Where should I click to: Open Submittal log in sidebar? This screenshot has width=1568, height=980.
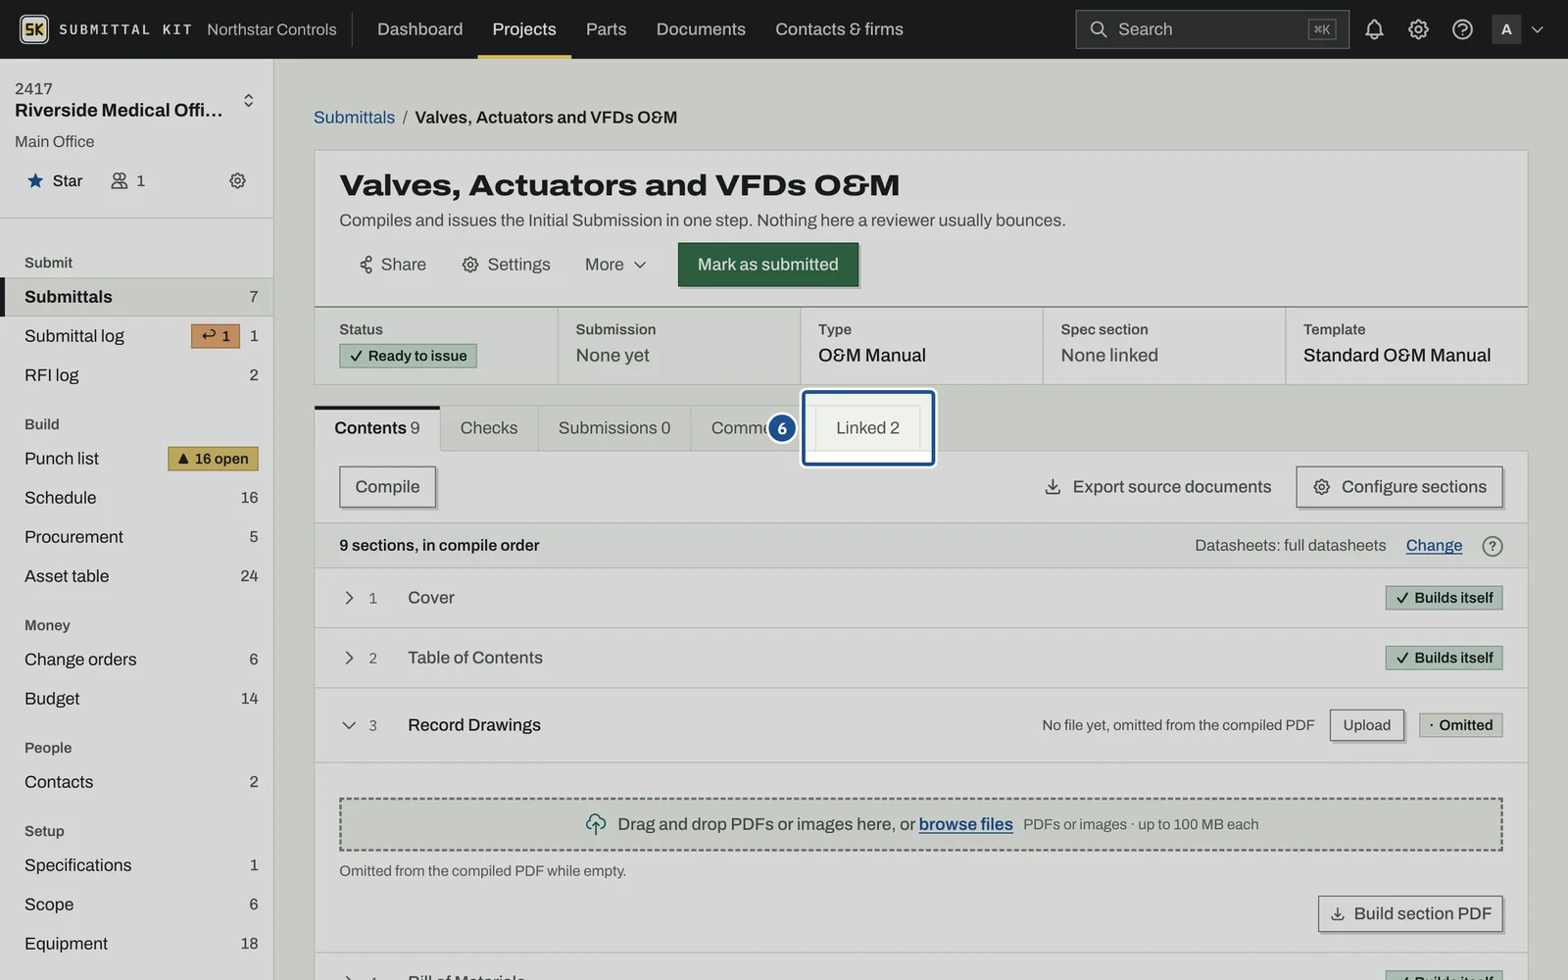tap(137, 336)
